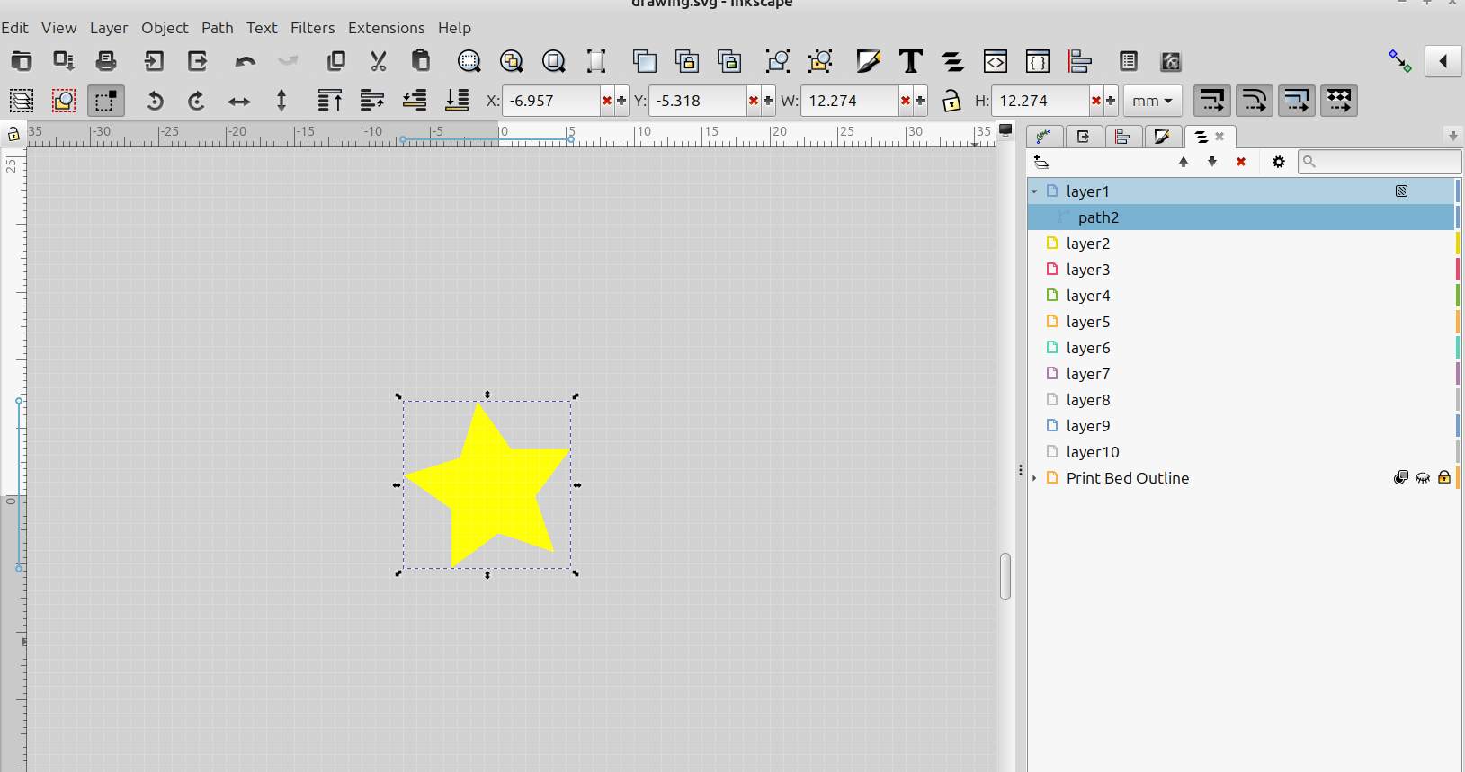This screenshot has width=1465, height=772.
Task: Click the Undo arrow icon
Action: [245, 61]
